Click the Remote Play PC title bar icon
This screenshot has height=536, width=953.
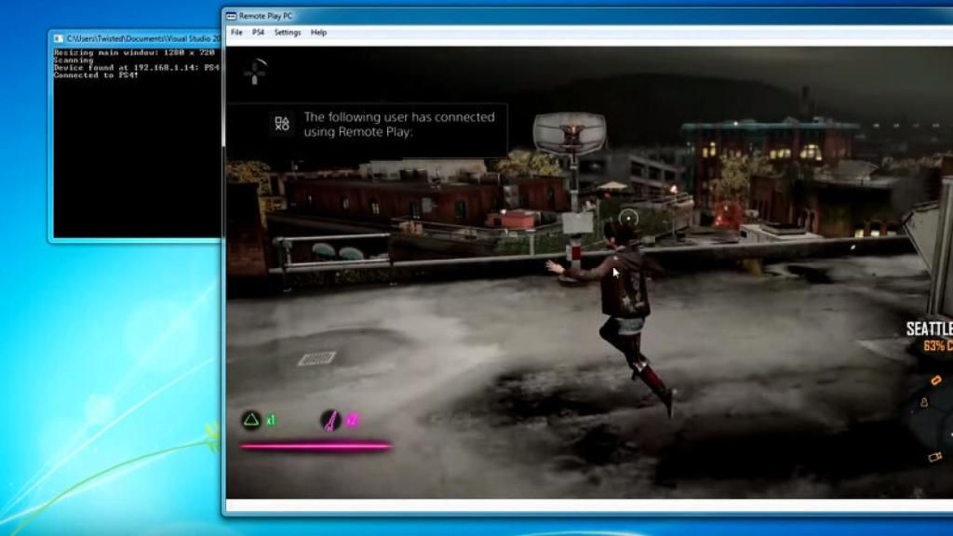(231, 15)
